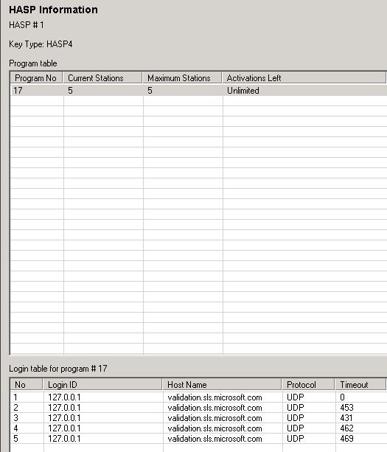
Task: Click the UDP protocol cell in login row 1
Action: pyautogui.click(x=296, y=397)
